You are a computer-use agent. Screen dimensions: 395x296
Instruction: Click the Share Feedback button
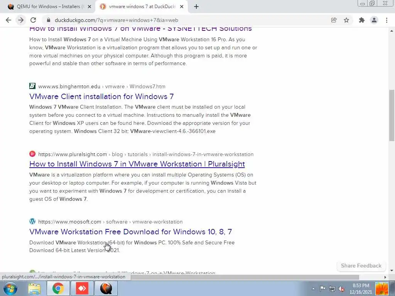(x=361, y=266)
